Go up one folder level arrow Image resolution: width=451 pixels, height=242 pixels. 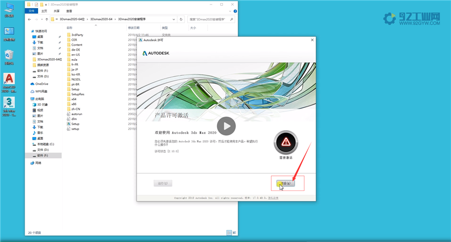(x=47, y=19)
